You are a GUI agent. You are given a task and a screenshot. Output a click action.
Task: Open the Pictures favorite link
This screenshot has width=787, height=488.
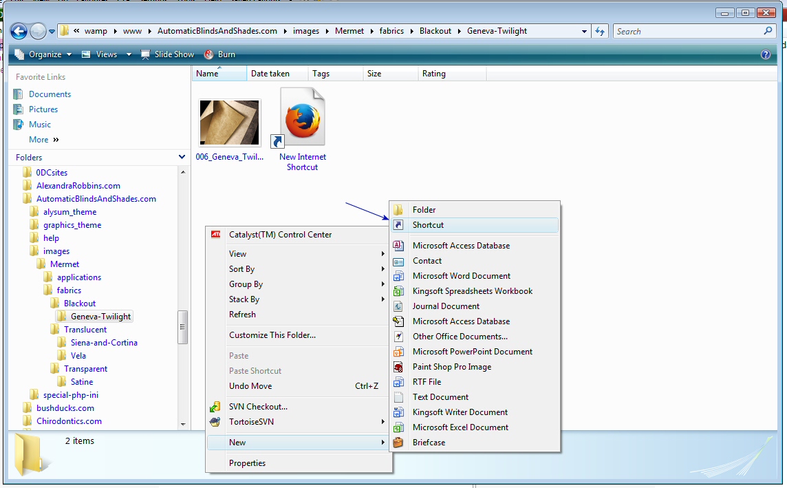pos(43,109)
